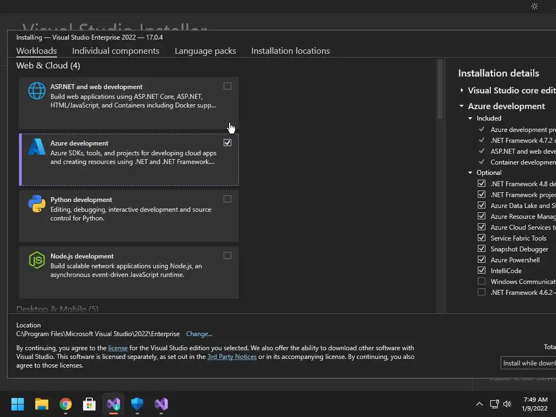
Task: Open the Windows Start menu
Action: pyautogui.click(x=17, y=404)
